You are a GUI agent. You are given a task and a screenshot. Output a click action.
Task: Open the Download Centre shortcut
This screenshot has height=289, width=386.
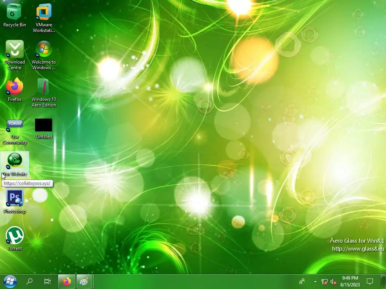pos(15,55)
